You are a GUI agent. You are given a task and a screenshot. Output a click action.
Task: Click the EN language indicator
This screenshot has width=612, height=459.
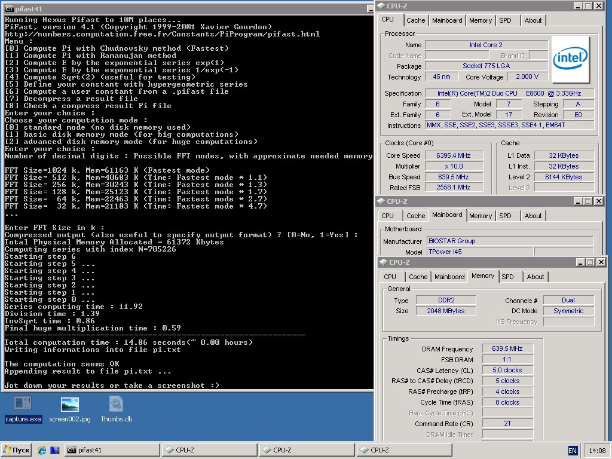click(x=572, y=451)
